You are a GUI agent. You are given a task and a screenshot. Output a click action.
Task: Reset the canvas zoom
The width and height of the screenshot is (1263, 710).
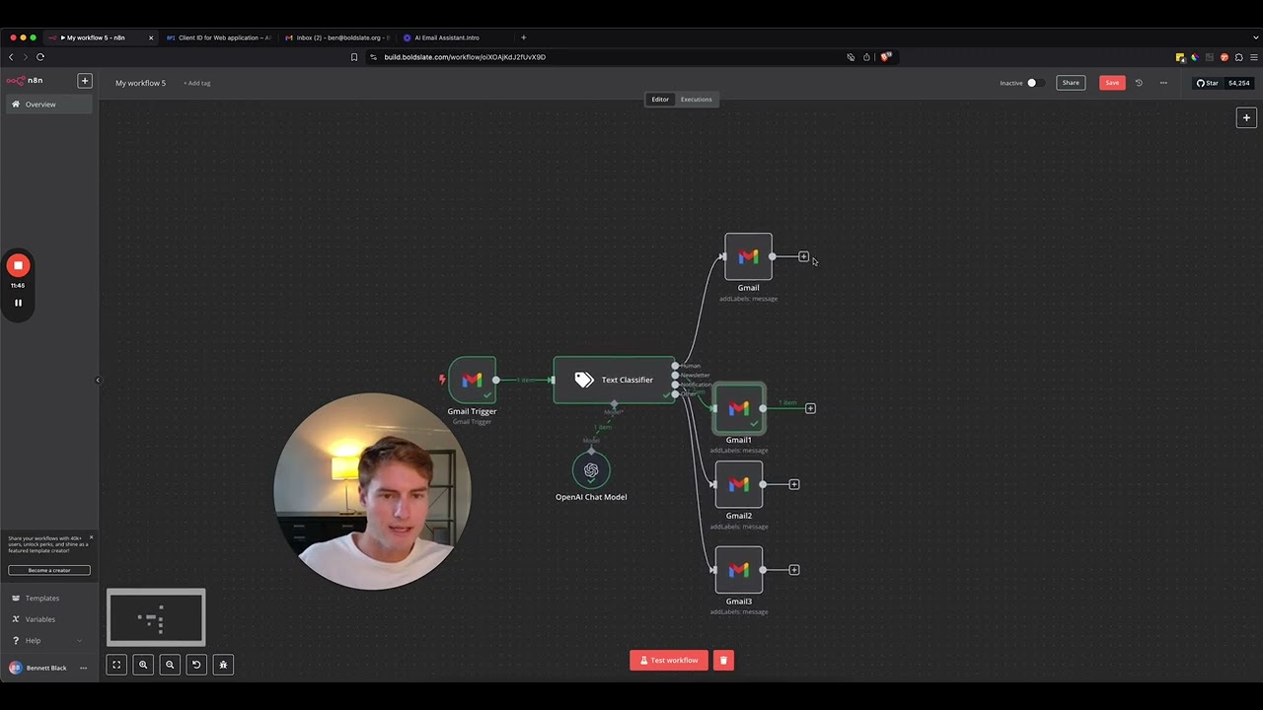[x=196, y=665]
